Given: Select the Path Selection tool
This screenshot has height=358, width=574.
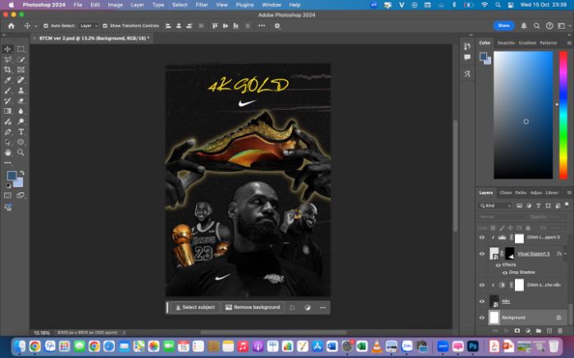Looking at the screenshot, I should (x=7, y=142).
